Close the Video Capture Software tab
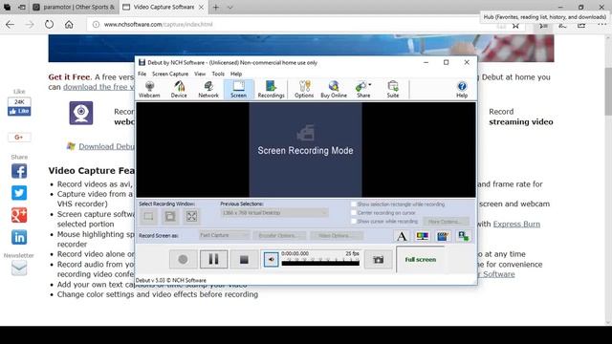The image size is (612, 344). click(x=201, y=7)
